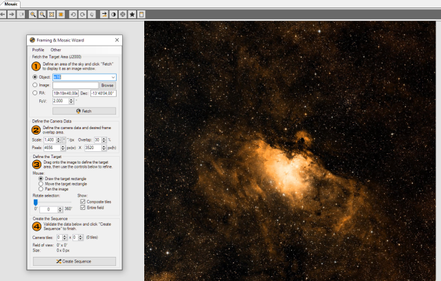Image resolution: width=441 pixels, height=281 pixels.
Task: Uncheck the Entire field checkbox
Action: click(84, 207)
